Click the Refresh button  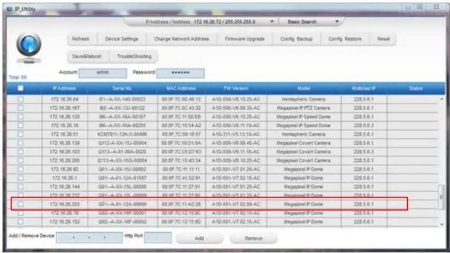tap(81, 39)
